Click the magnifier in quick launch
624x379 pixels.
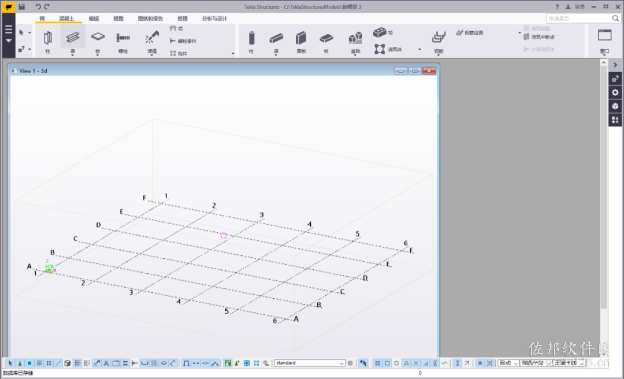pyautogui.click(x=615, y=18)
